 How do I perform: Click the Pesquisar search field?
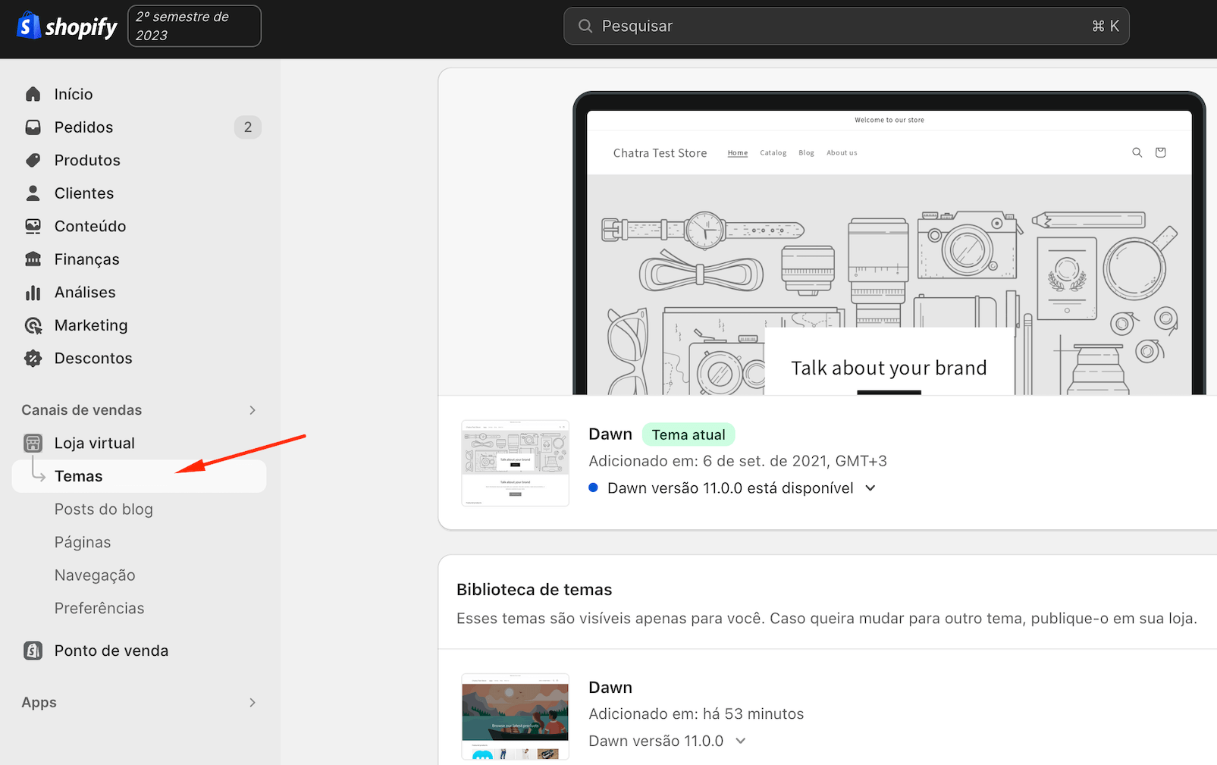pyautogui.click(x=846, y=26)
